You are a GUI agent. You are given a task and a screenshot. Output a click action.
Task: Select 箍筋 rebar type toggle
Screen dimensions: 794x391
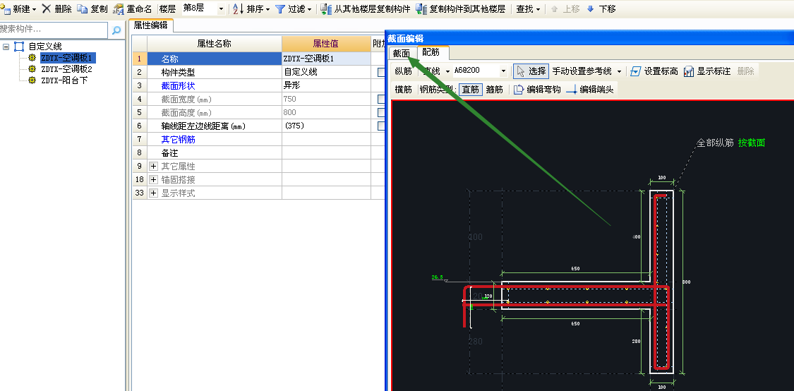tap(494, 90)
